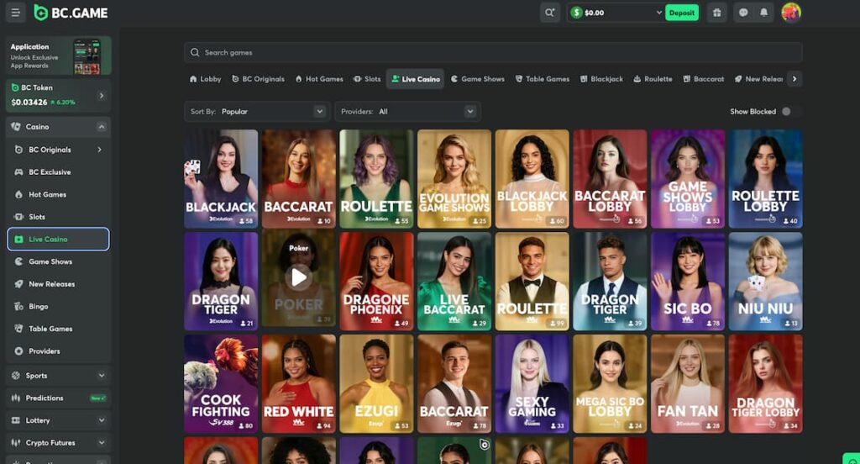Switch to BC Originals tab

[x=259, y=79]
